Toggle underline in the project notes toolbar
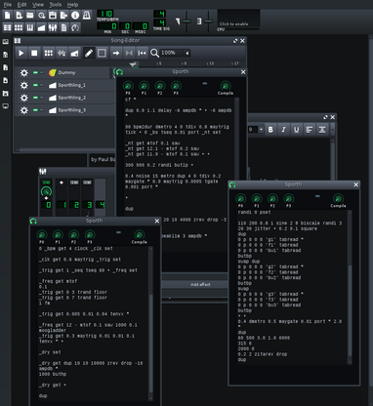The height and width of the screenshot is (406, 373). pos(296,130)
